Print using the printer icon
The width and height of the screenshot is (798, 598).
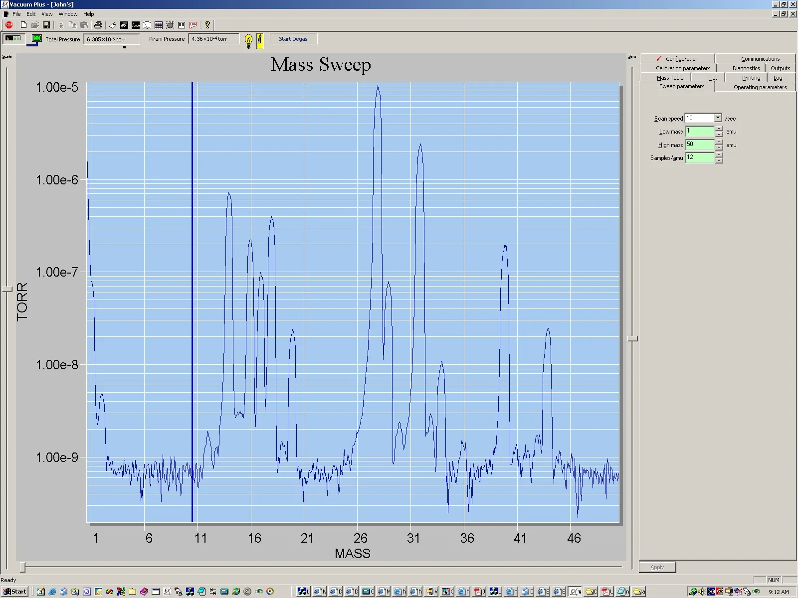[98, 25]
